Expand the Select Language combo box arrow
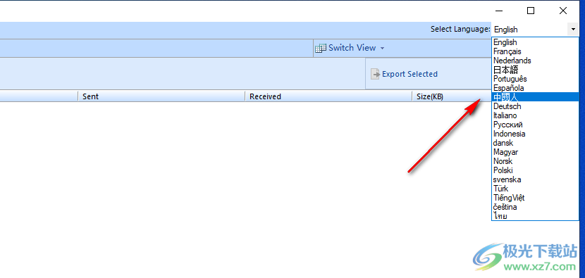Image resolution: width=585 pixels, height=278 pixels. pos(573,29)
